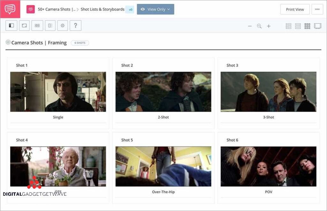Open the View Only dropdown
Viewport: 327px width, 211px height.
pyautogui.click(x=156, y=9)
